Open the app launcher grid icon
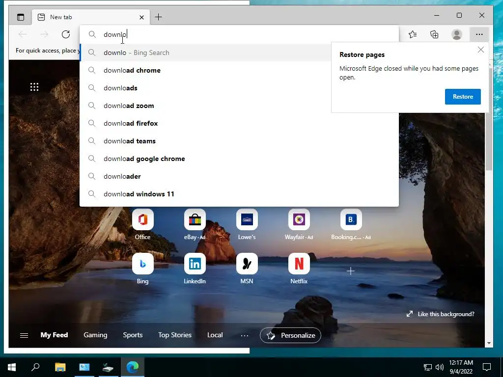Viewport: 503px width, 377px height. coord(34,87)
